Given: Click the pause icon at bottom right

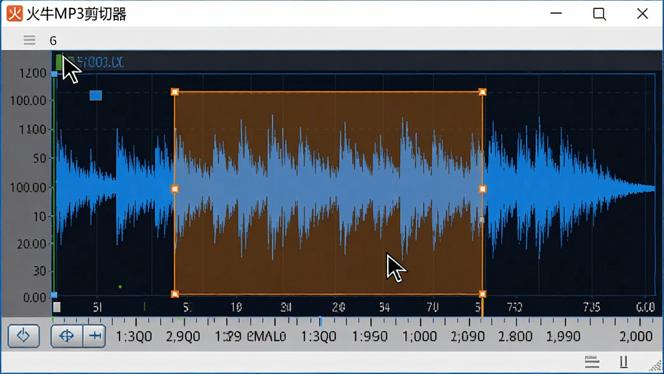Looking at the screenshot, I should coord(623,362).
